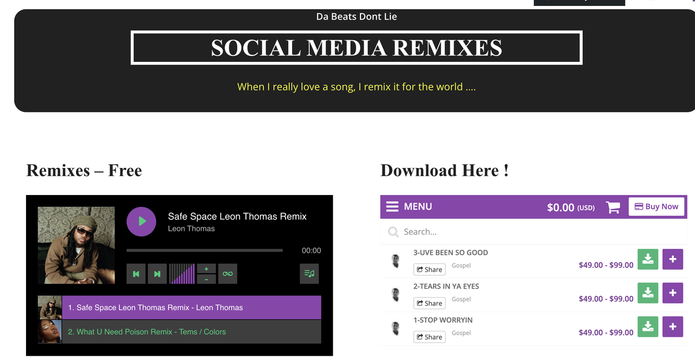
Task: Click artist thumbnail for 1-STOP WORRYIN
Action: click(x=395, y=328)
